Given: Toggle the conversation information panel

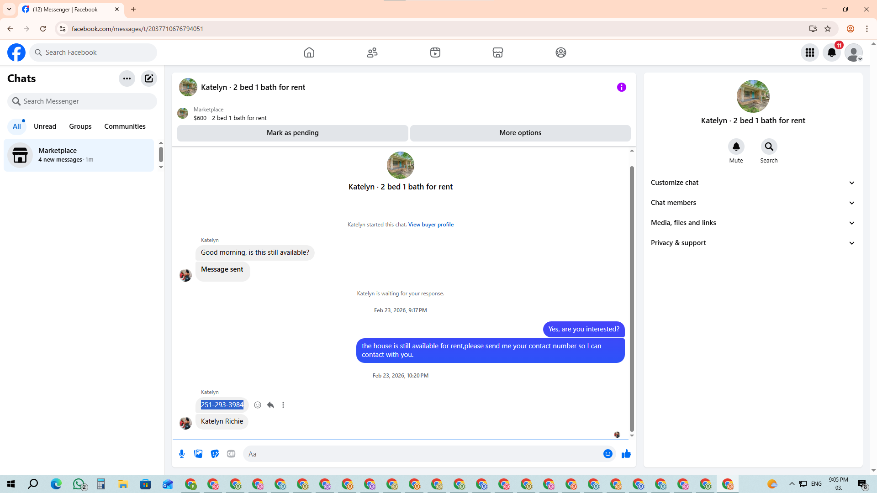Looking at the screenshot, I should pos(621,87).
